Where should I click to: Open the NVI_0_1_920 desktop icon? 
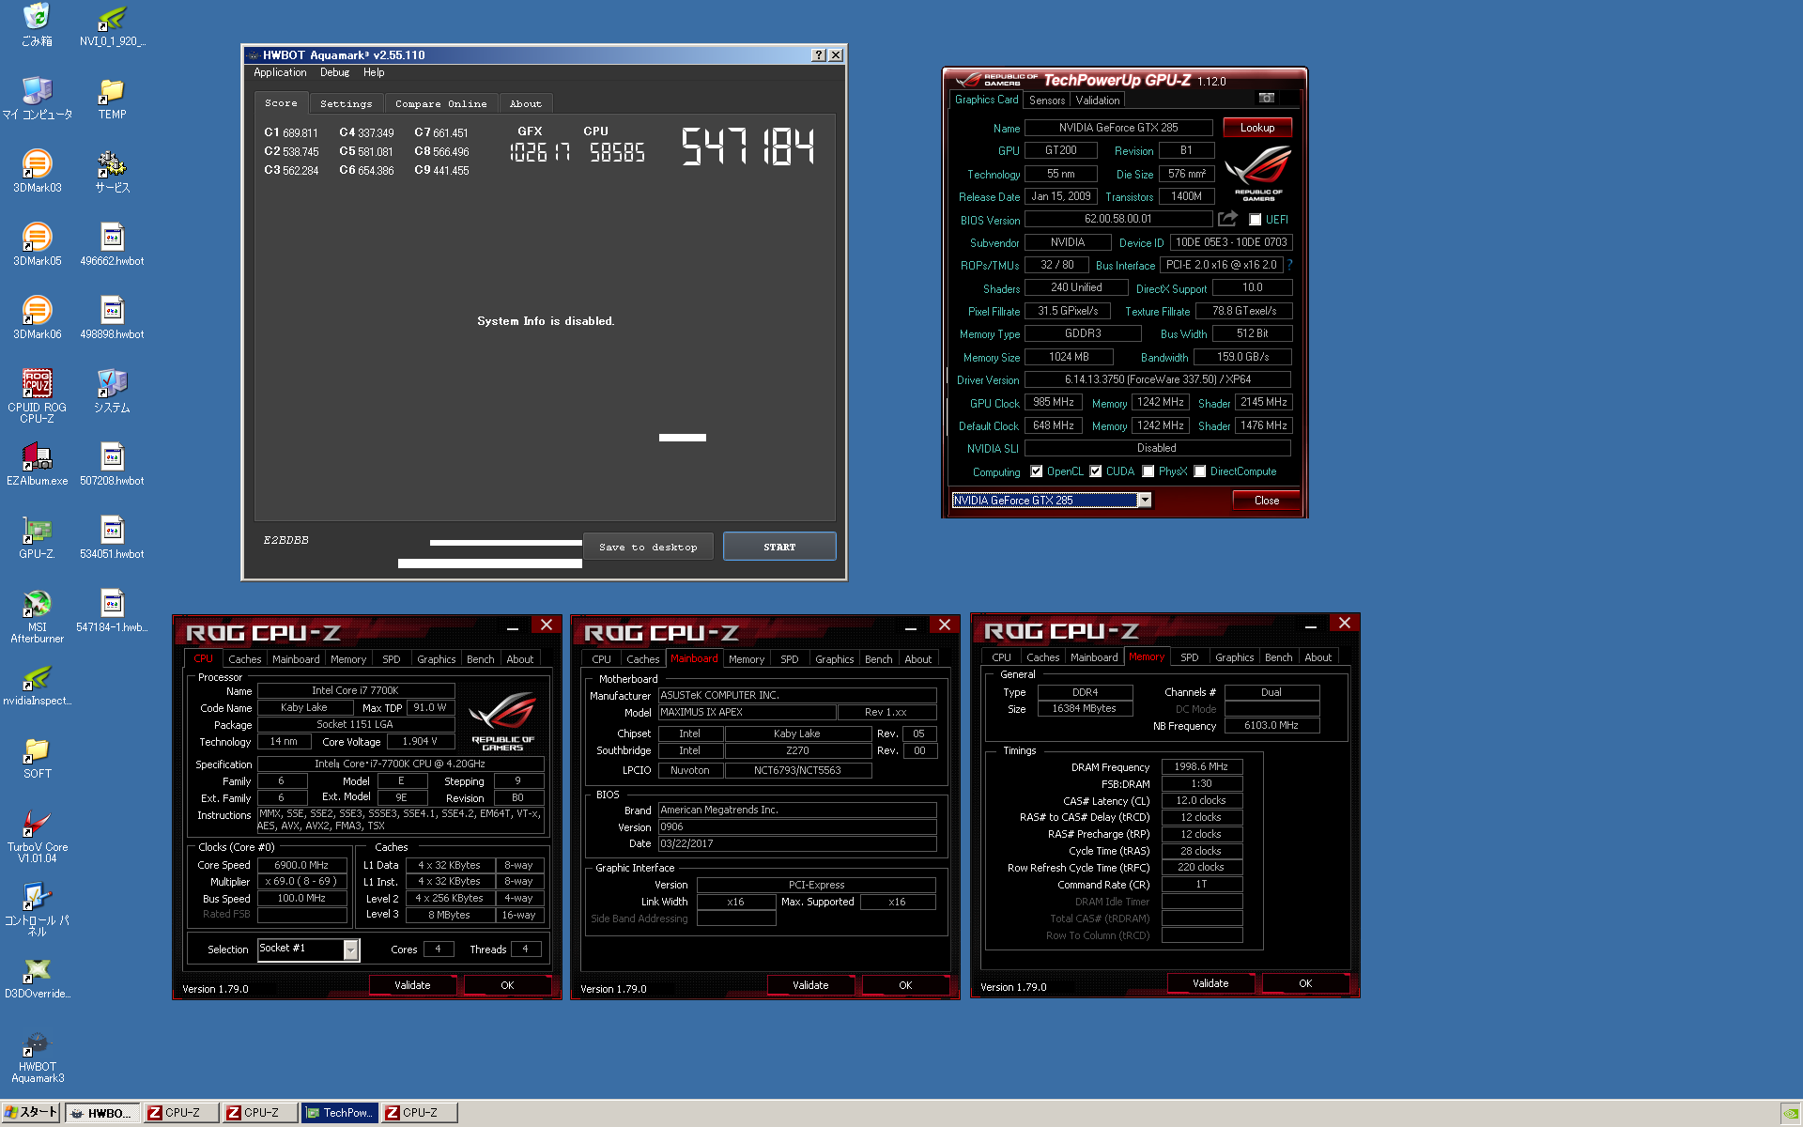click(112, 25)
